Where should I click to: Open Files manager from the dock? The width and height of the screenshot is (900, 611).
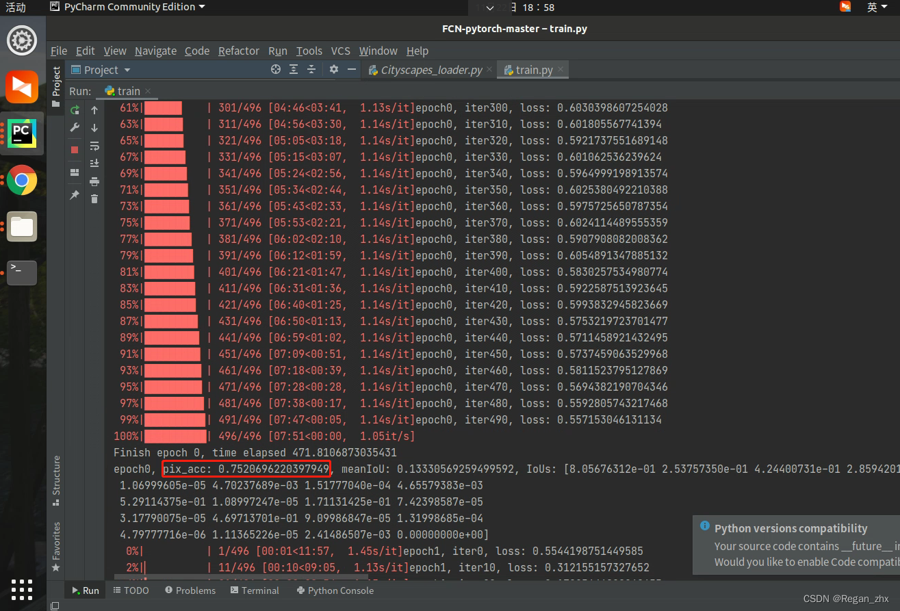(x=22, y=226)
